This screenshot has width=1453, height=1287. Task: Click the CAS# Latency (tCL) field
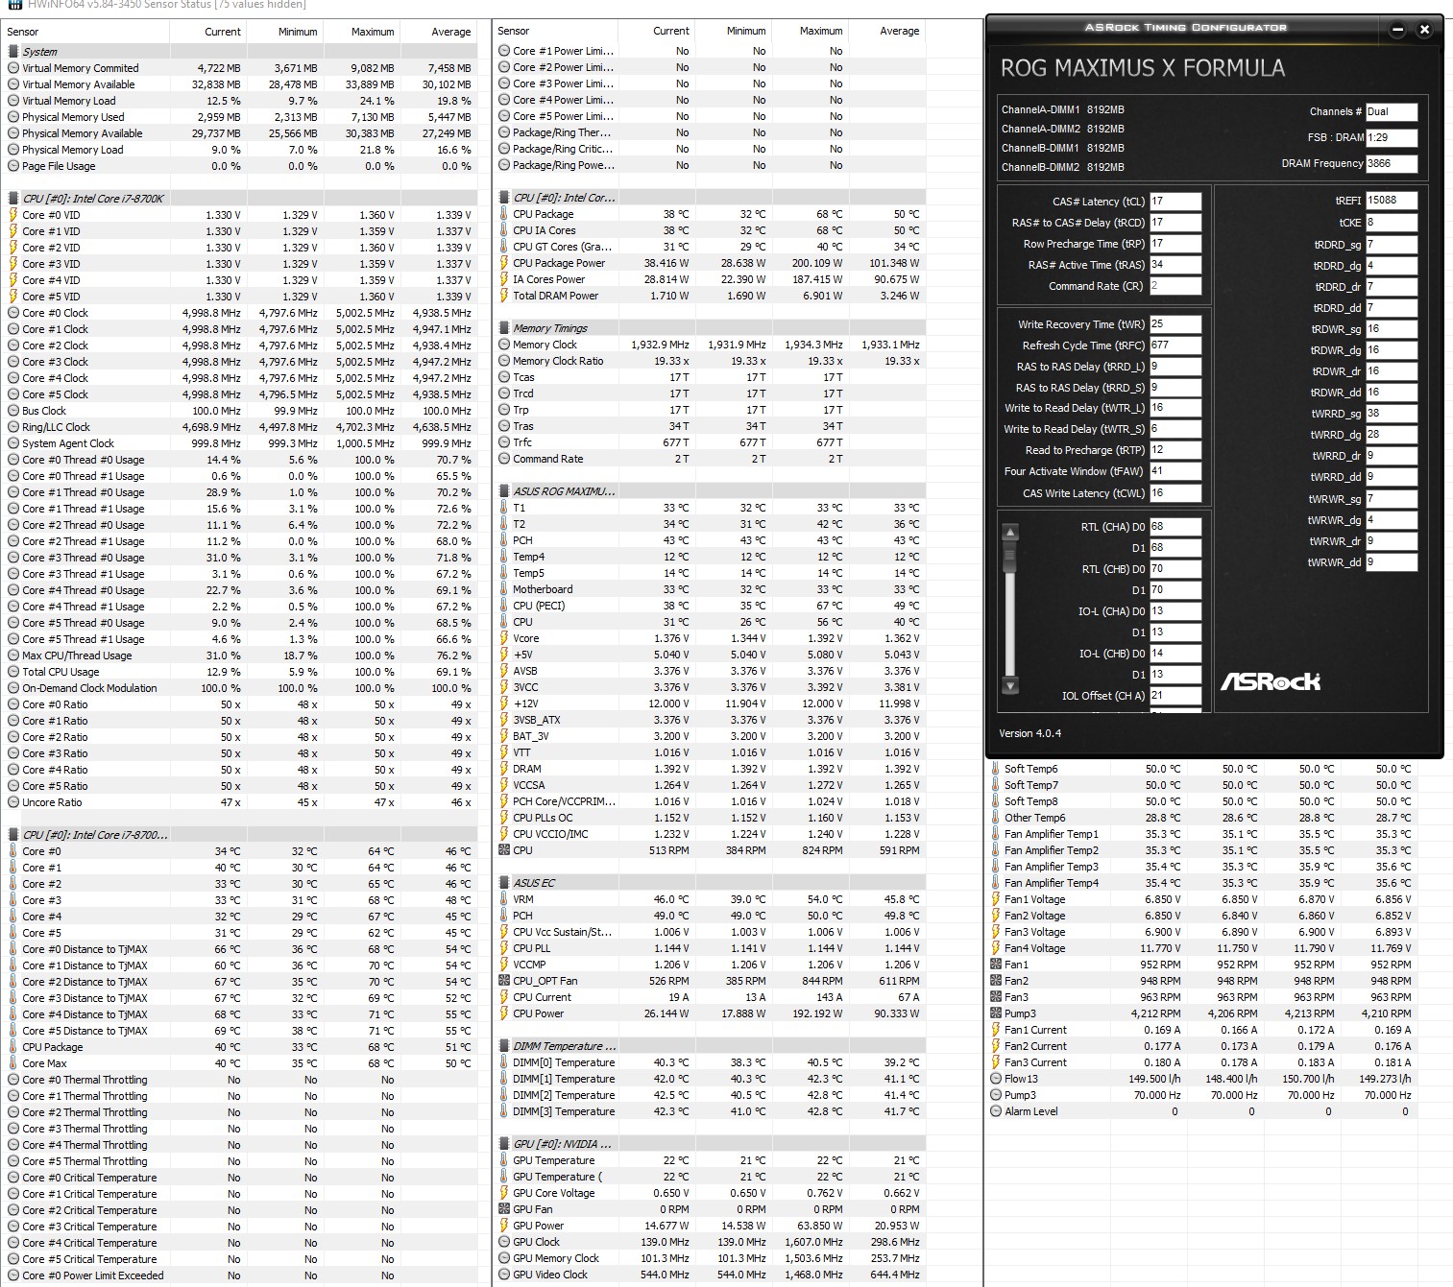point(1175,202)
